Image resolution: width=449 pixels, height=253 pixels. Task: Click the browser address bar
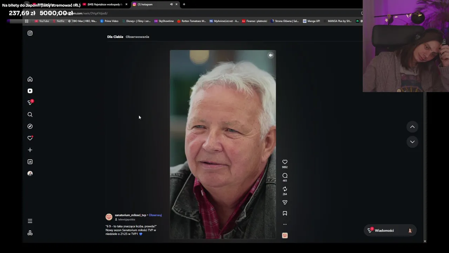tap(210, 13)
